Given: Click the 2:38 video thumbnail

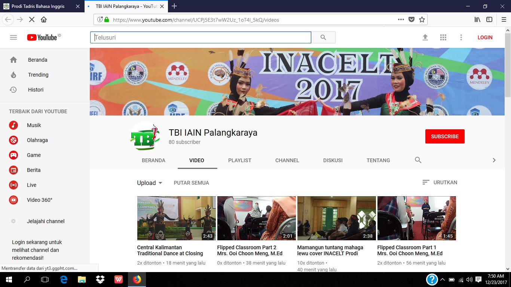Looking at the screenshot, I should (337, 218).
